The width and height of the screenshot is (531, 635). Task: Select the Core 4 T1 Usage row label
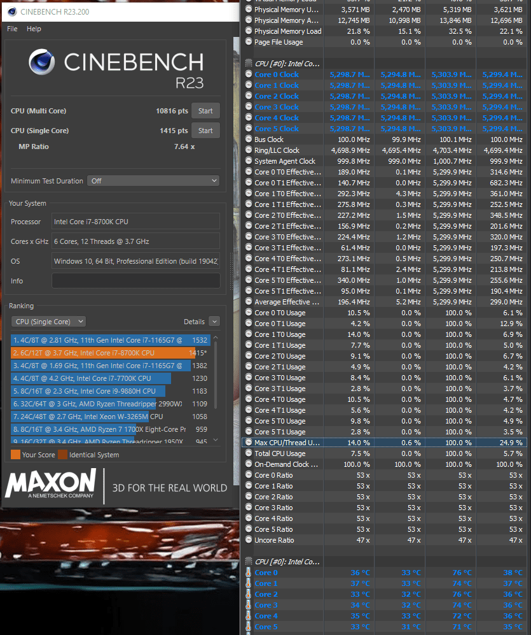click(280, 410)
